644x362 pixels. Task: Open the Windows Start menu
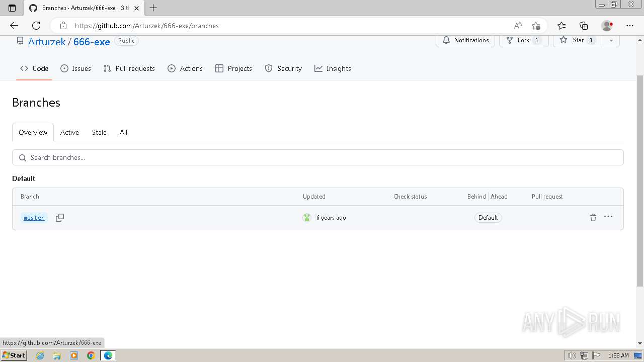(14, 355)
